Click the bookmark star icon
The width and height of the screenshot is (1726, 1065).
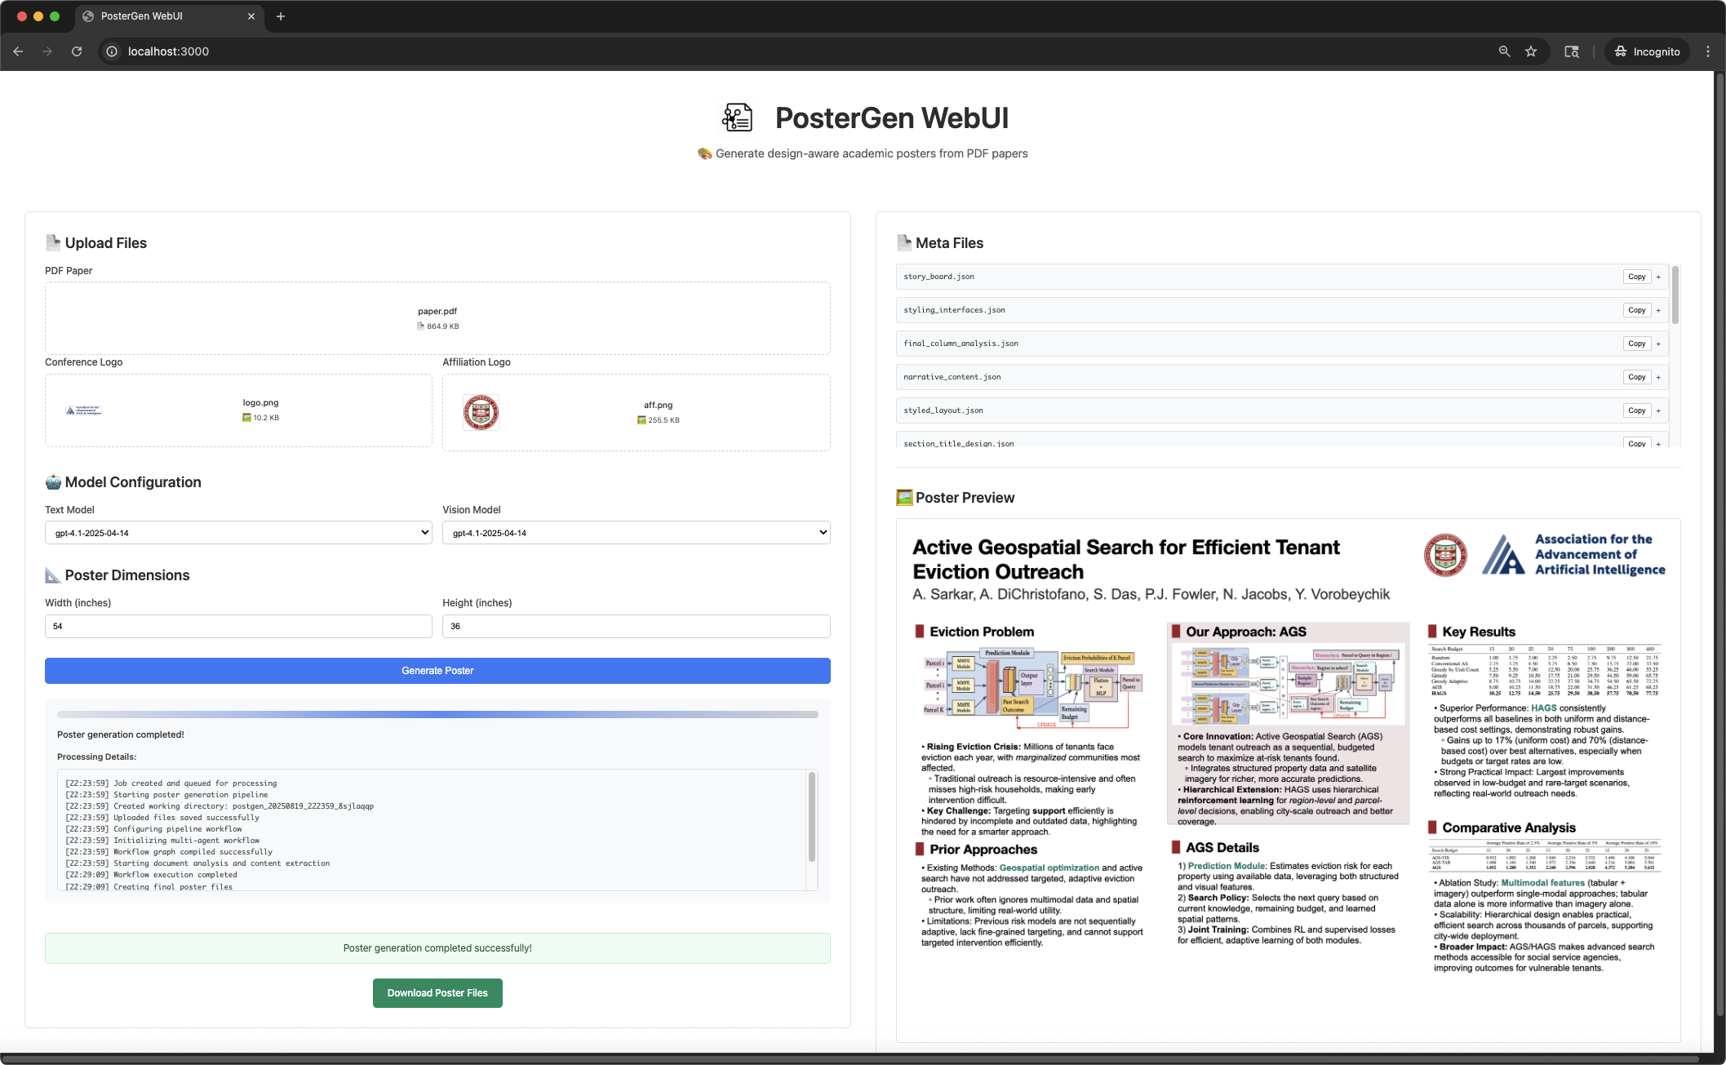click(1531, 51)
